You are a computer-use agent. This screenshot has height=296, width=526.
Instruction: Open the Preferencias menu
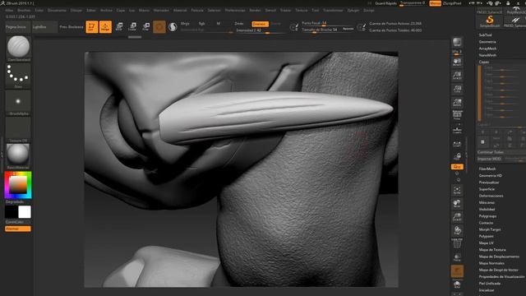click(235, 11)
